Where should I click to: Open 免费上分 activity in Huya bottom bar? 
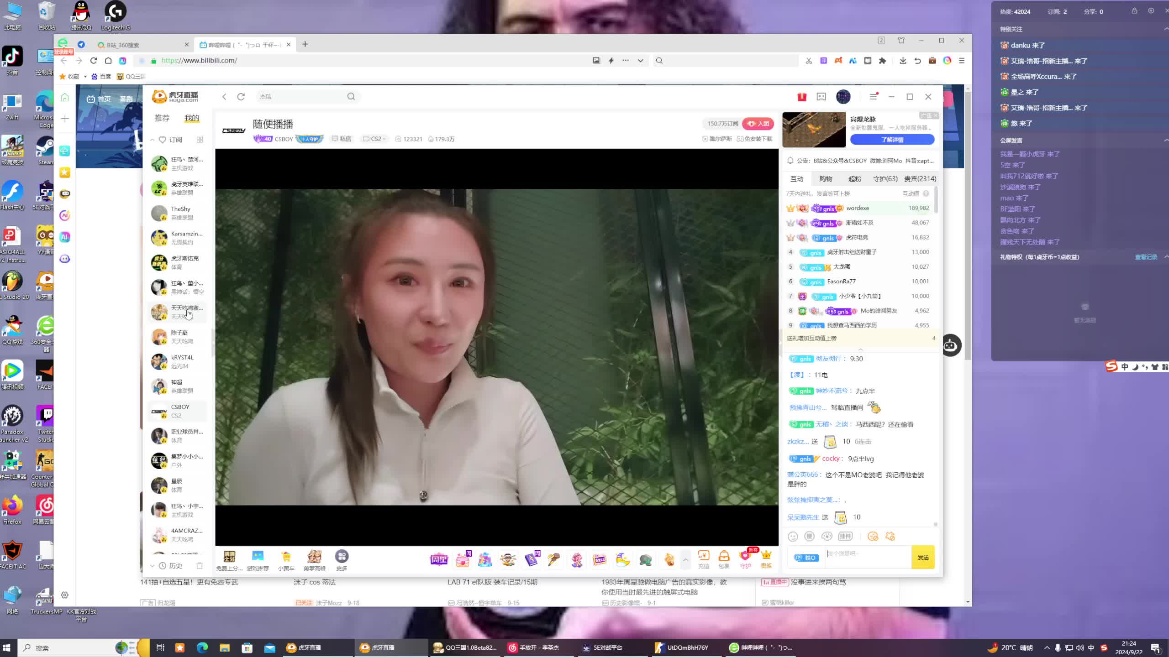pyautogui.click(x=229, y=560)
